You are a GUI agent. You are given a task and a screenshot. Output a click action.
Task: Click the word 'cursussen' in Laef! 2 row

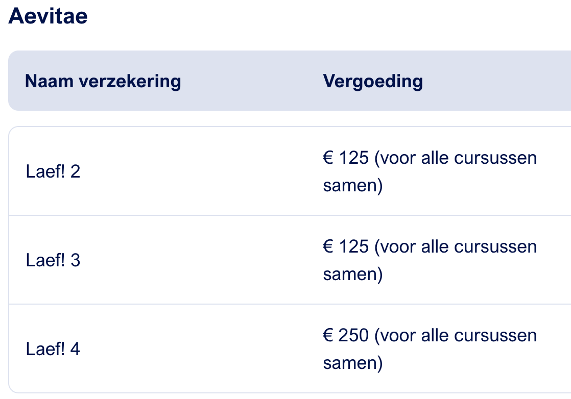pyautogui.click(x=495, y=158)
